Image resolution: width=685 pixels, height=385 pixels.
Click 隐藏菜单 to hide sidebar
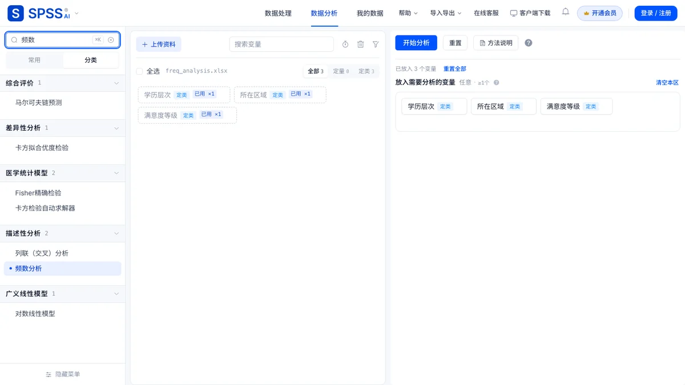click(62, 374)
